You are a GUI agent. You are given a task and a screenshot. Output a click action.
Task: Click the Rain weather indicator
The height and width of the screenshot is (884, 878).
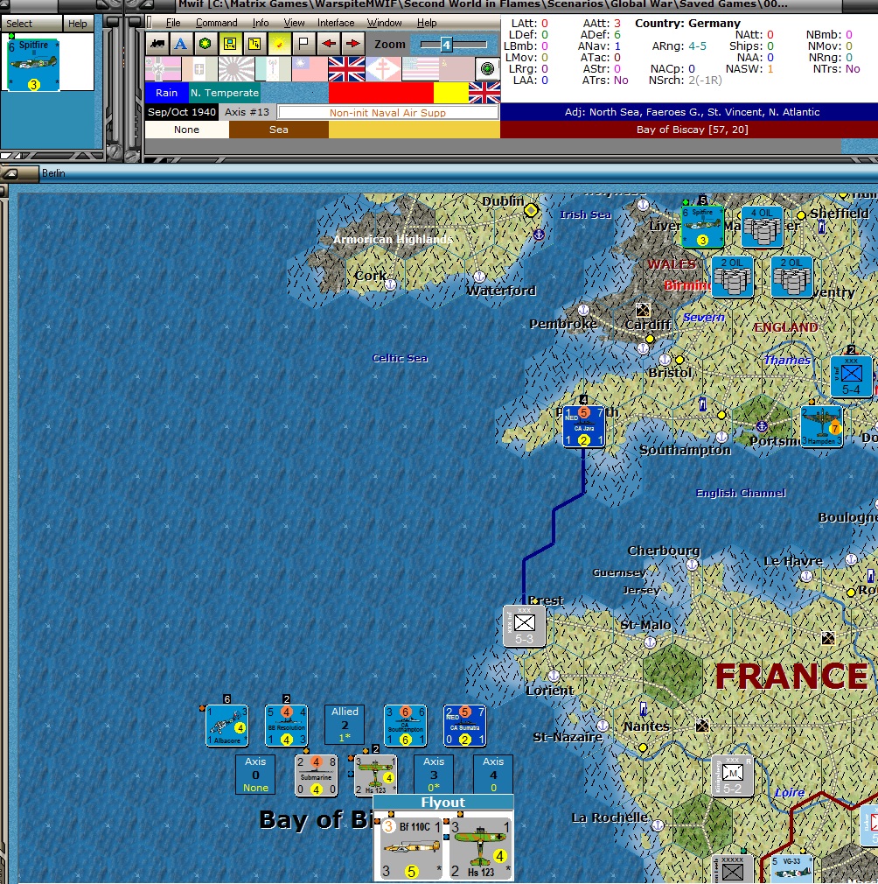(x=167, y=93)
